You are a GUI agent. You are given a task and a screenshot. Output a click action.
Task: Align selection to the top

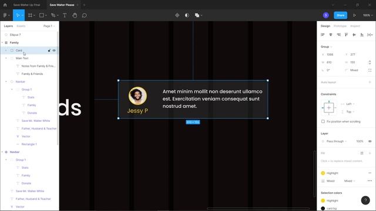click(346, 35)
